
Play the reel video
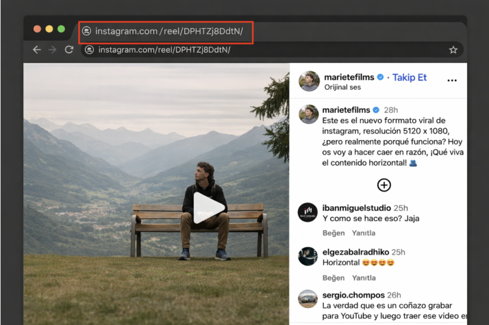(208, 208)
